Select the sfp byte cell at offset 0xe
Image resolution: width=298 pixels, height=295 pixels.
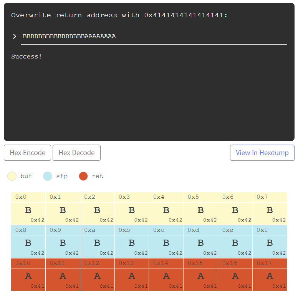click(235, 242)
